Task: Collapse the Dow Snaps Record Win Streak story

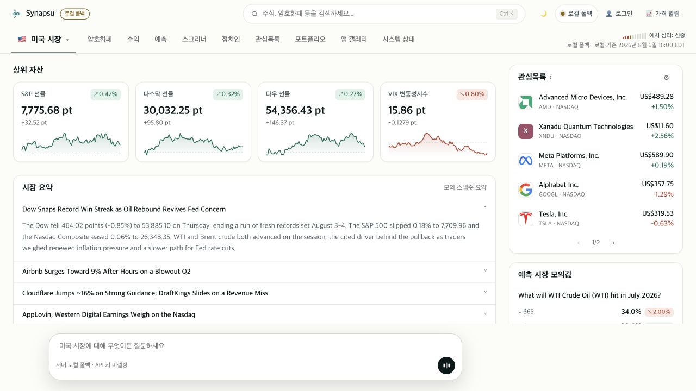Action: pyautogui.click(x=254, y=209)
